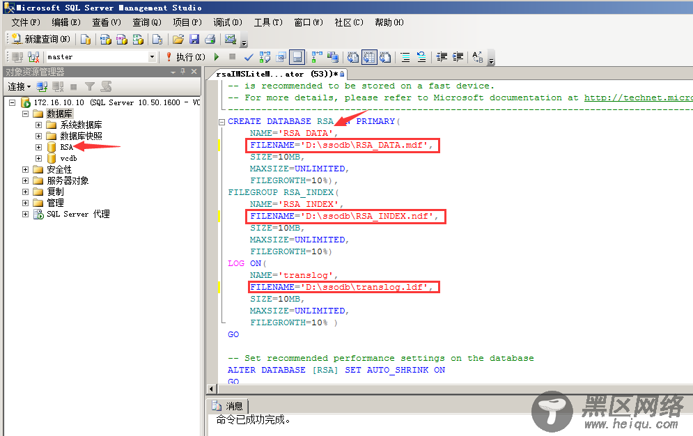The height and width of the screenshot is (436, 693).
Task: Click the SQL editor toolbar's last A-B icon
Action: click(478, 57)
